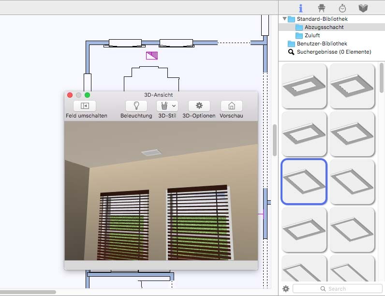385x296 pixels.
Task: Click the stopwatch icon in panel header
Action: (342, 8)
